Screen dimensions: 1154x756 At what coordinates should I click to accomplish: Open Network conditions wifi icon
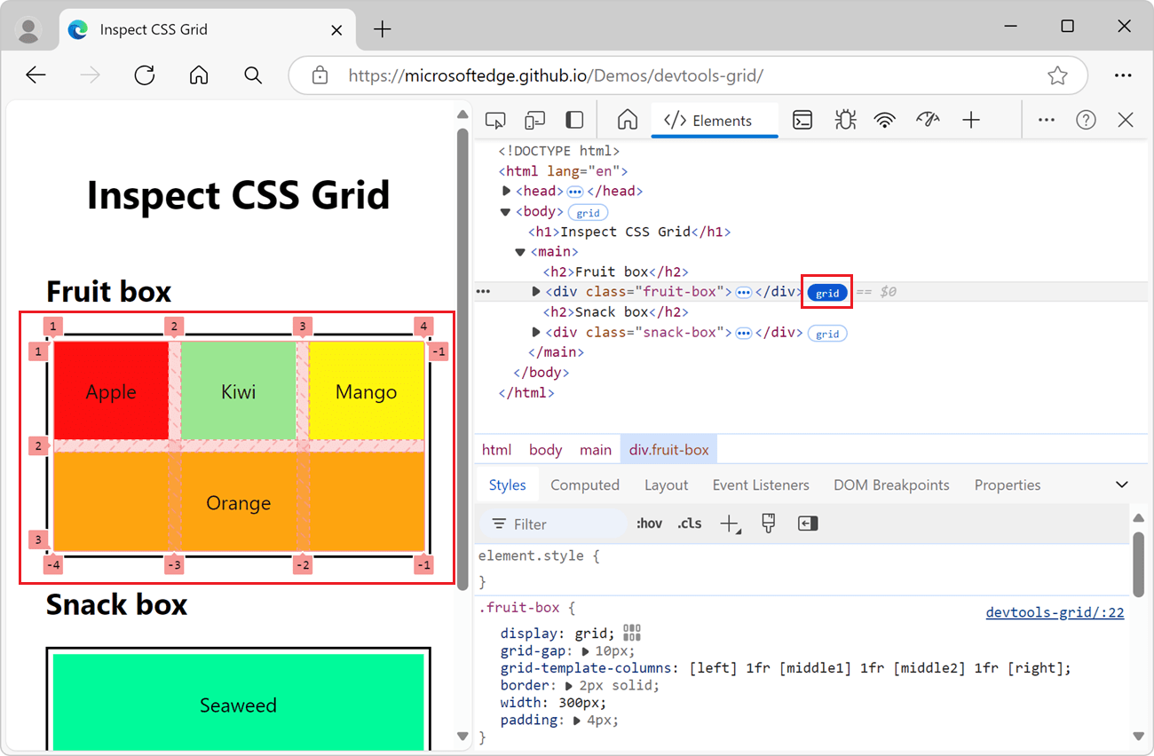click(x=886, y=119)
